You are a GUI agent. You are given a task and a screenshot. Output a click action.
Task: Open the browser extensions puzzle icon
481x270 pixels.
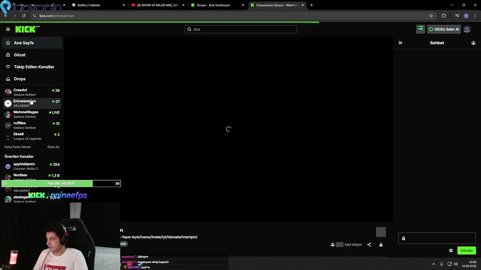(444, 16)
